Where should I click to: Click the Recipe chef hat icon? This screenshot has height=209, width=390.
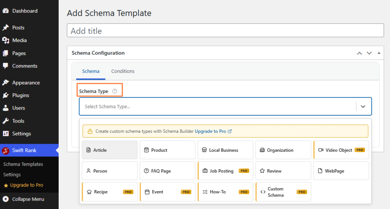(89, 192)
